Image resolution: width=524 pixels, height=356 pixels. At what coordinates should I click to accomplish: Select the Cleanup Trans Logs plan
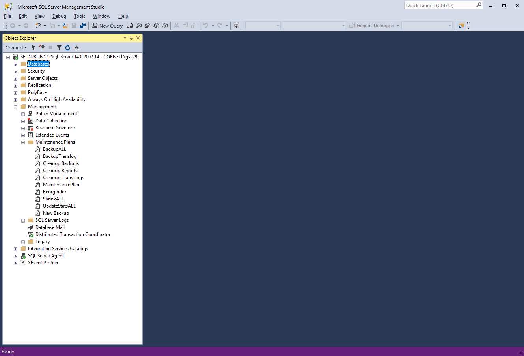point(63,178)
